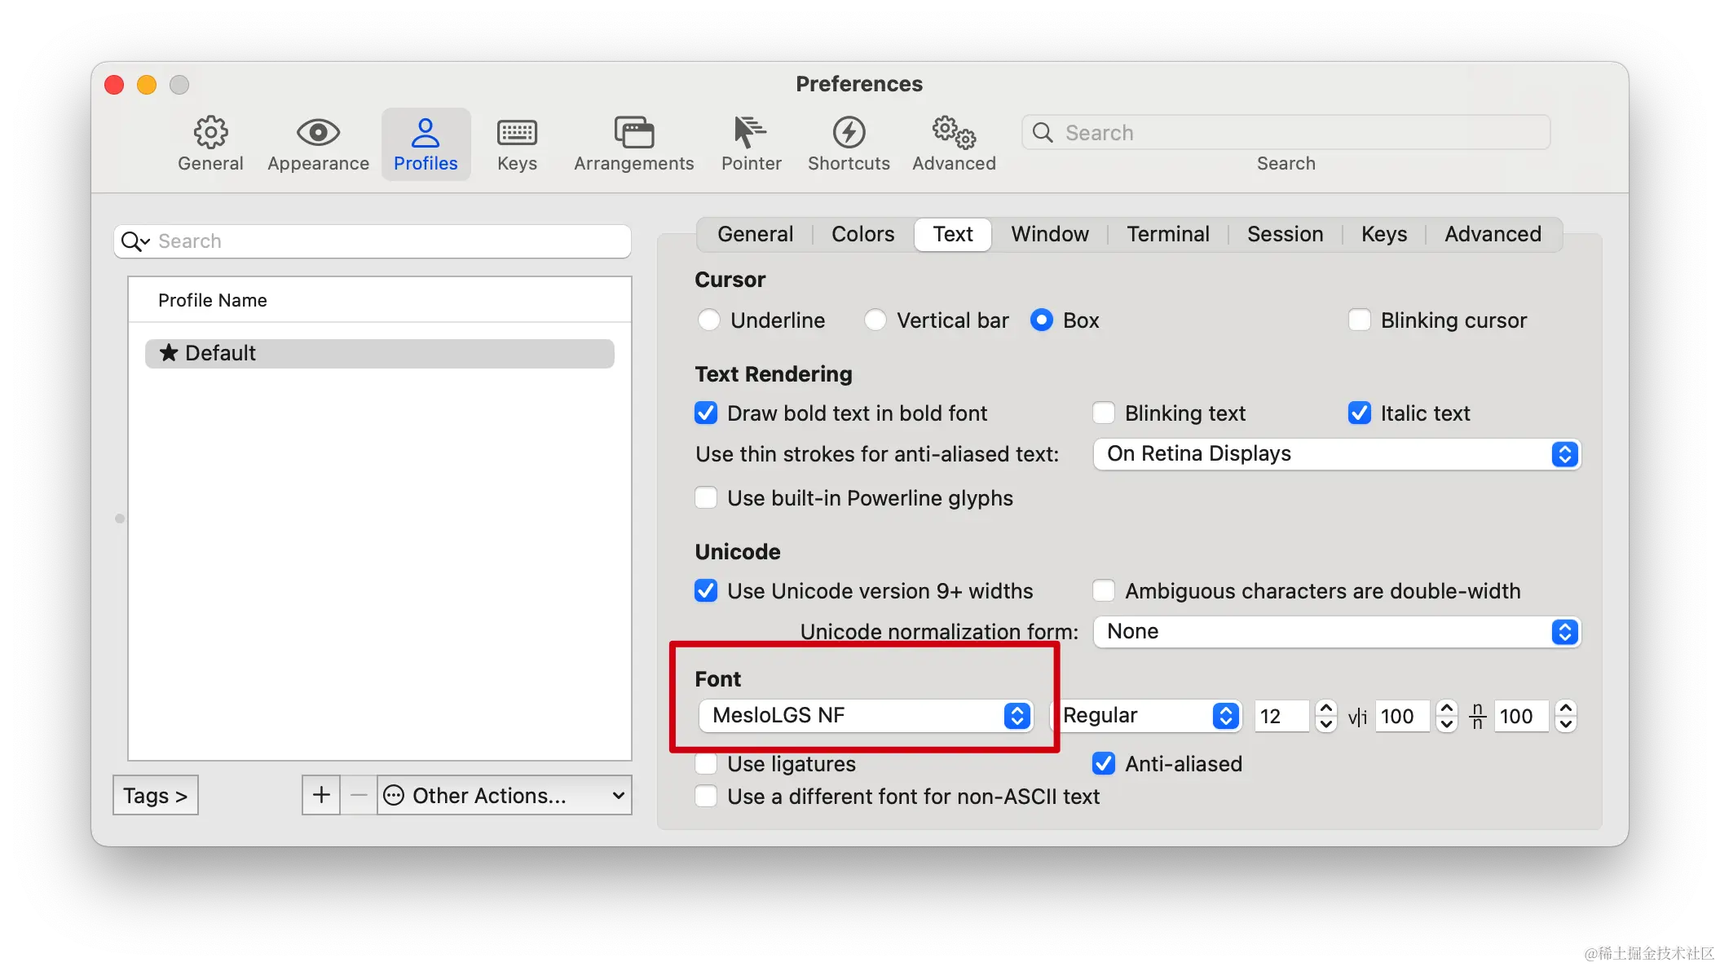The image size is (1720, 967).
Task: Switch to Advanced profile tab
Action: tap(1493, 235)
